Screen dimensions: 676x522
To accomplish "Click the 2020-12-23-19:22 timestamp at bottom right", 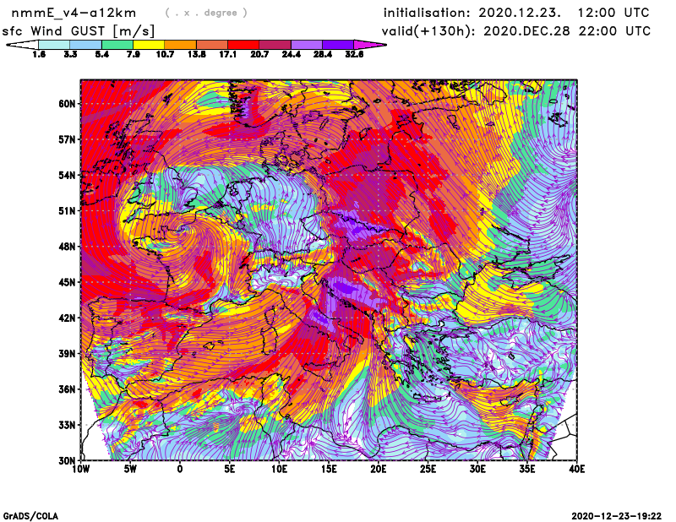I will point(616,515).
